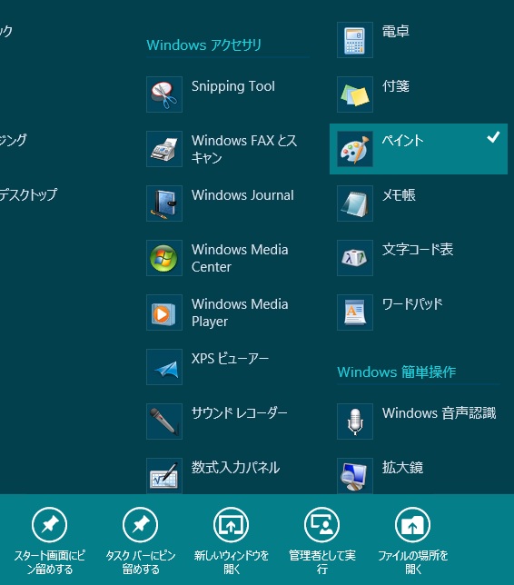The height and width of the screenshot is (585, 514).
Task: Launch Windows FAX とスキャン app icon
Action: pyautogui.click(x=164, y=149)
